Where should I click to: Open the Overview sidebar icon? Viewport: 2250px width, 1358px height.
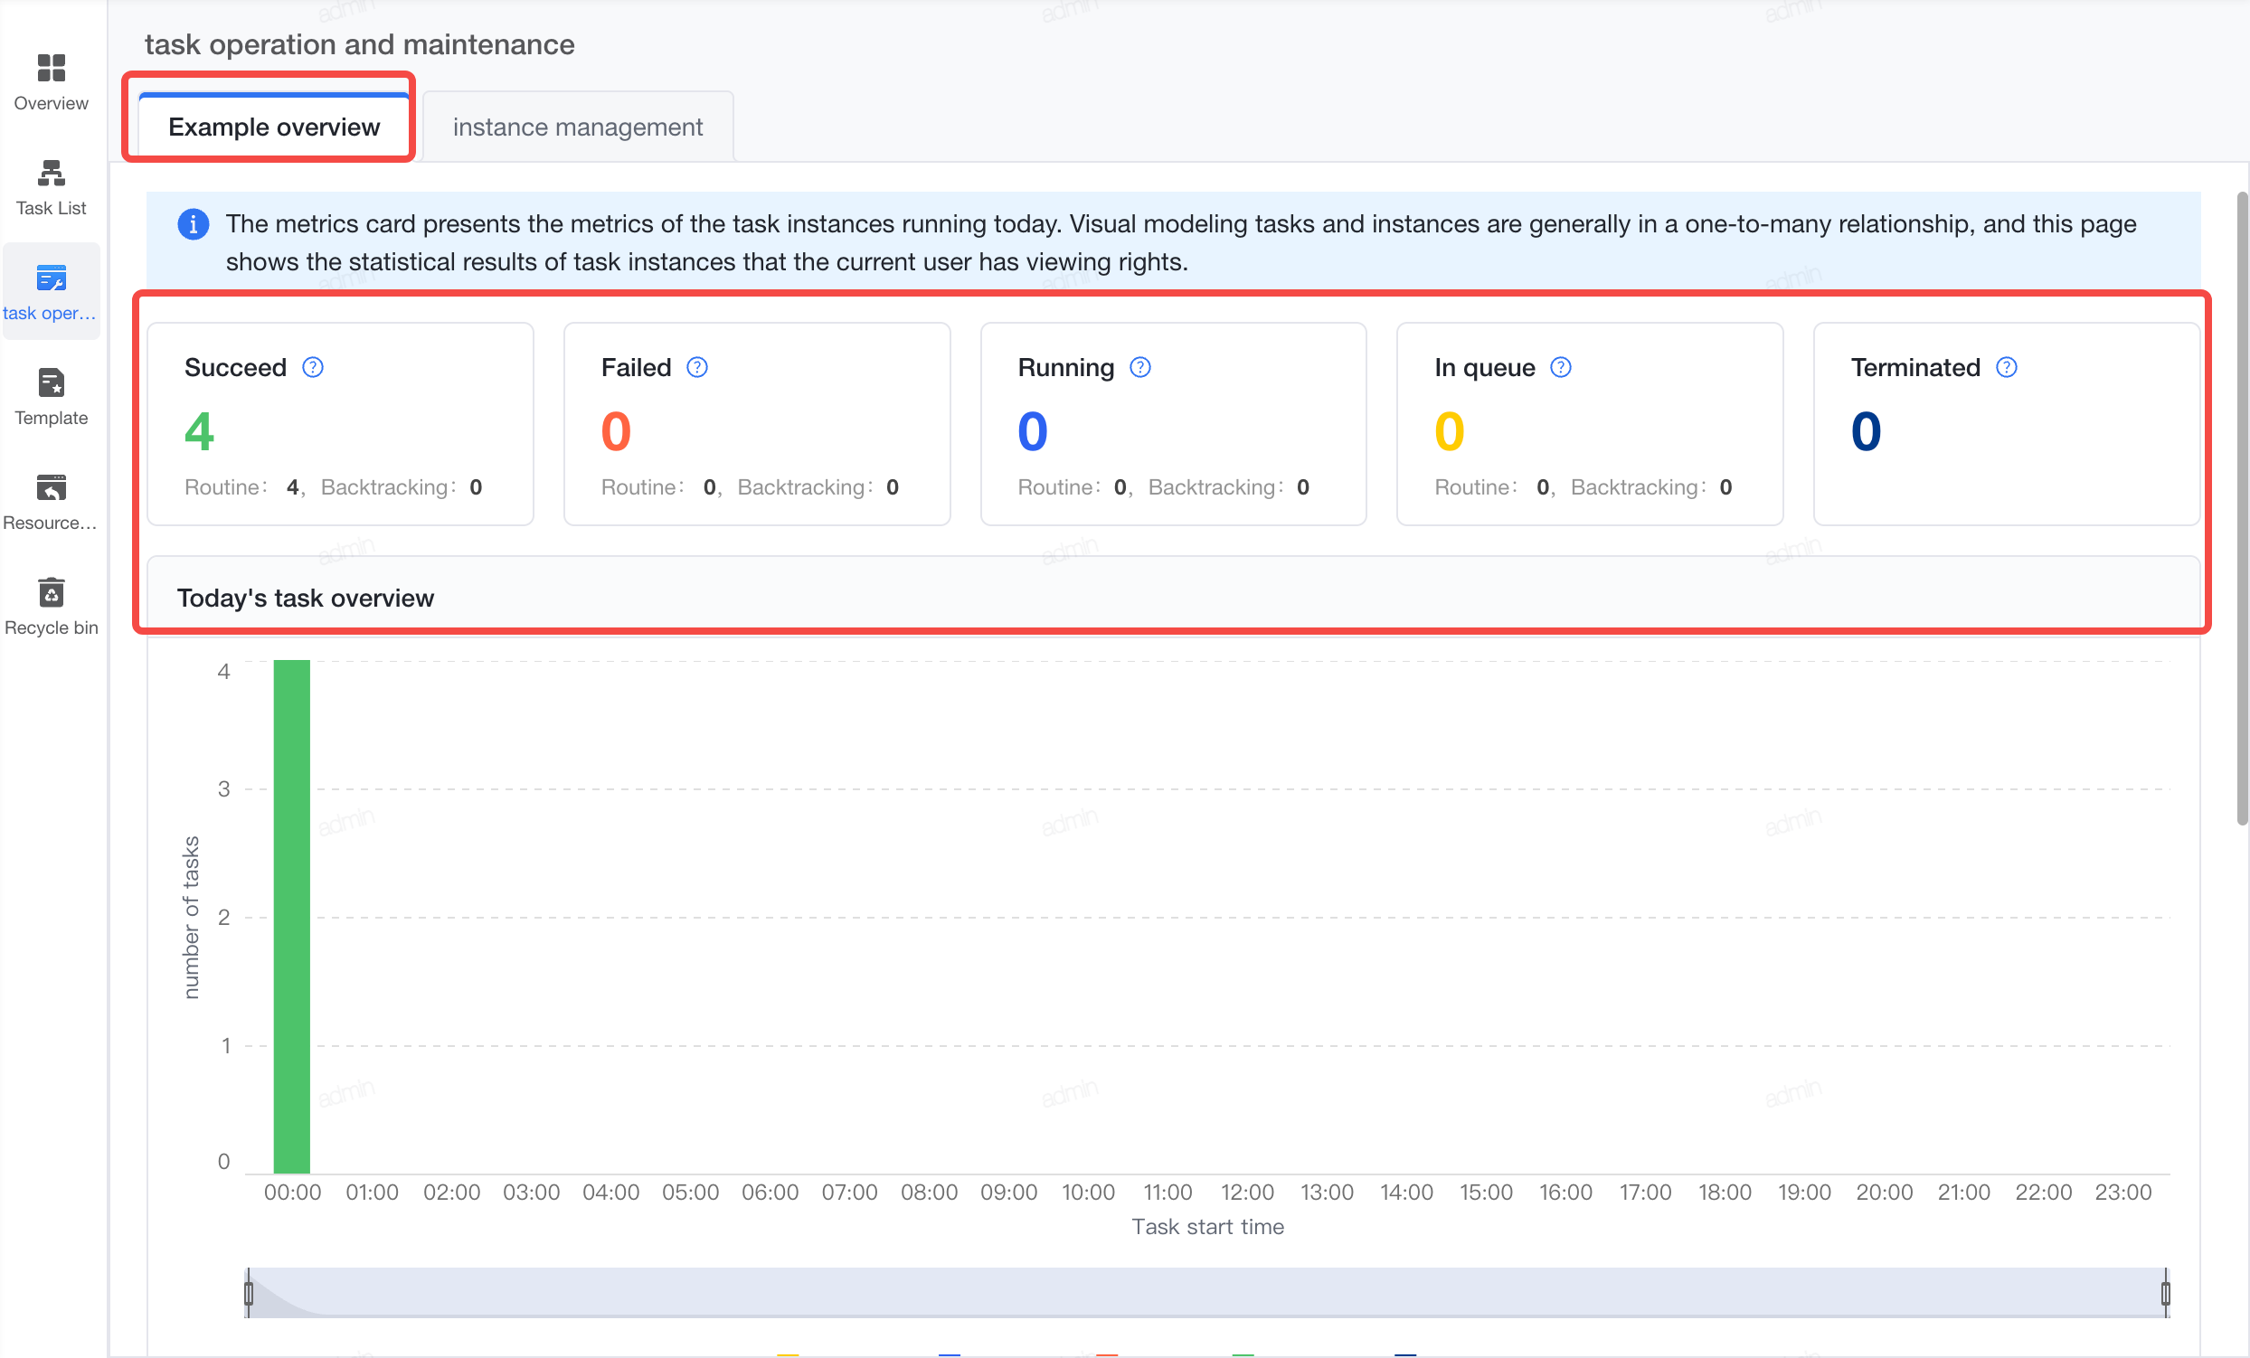coord(52,69)
